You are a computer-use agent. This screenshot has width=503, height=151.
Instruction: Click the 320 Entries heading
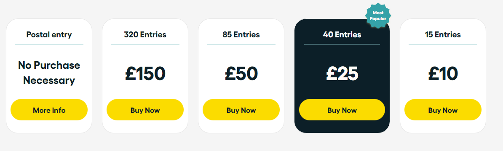145,34
